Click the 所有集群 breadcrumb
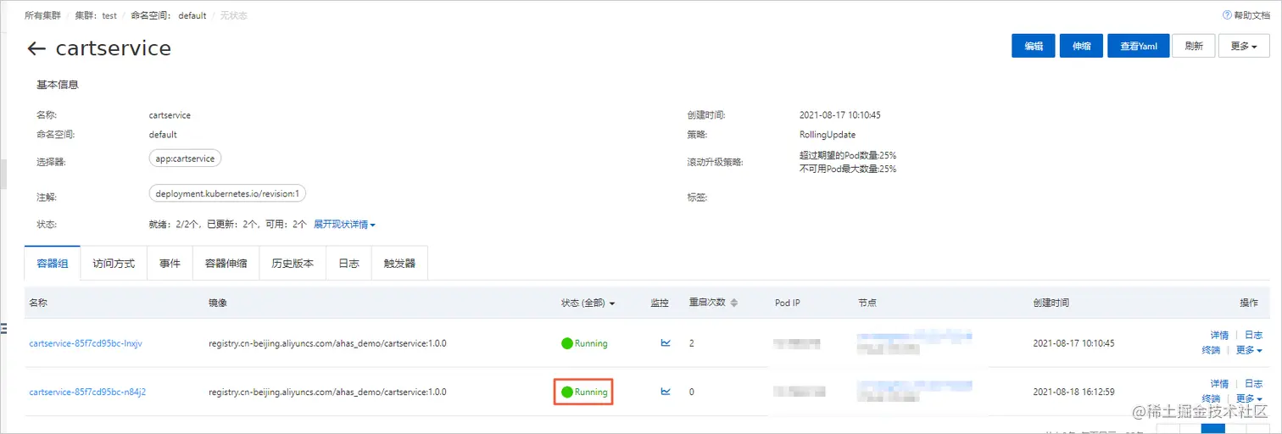This screenshot has height=434, width=1282. click(x=42, y=15)
